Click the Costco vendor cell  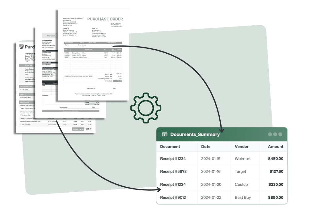click(241, 185)
